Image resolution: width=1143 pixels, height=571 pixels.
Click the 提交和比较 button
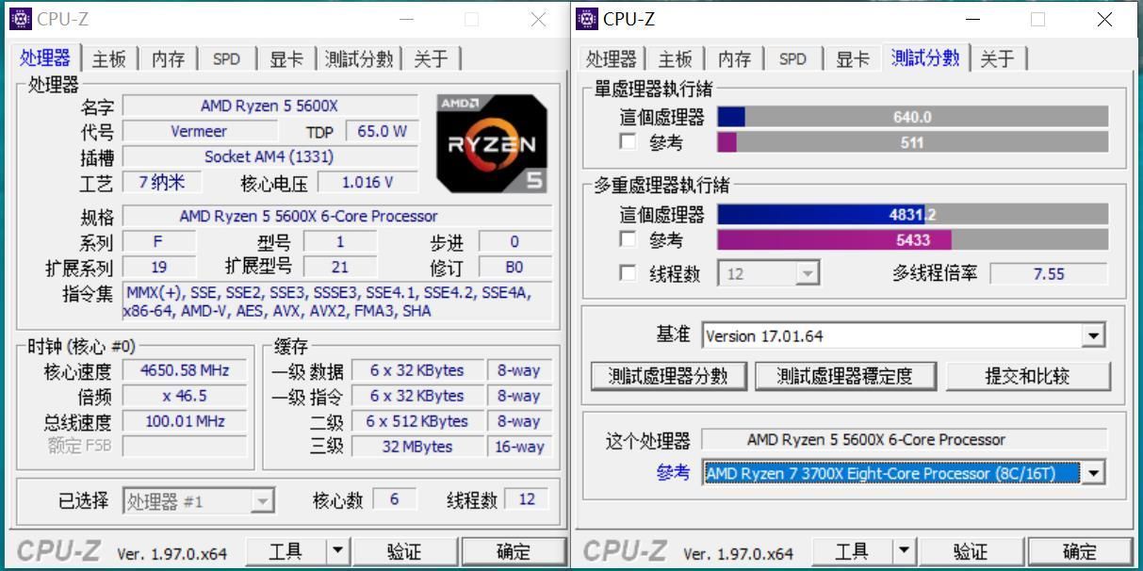pos(1028,376)
